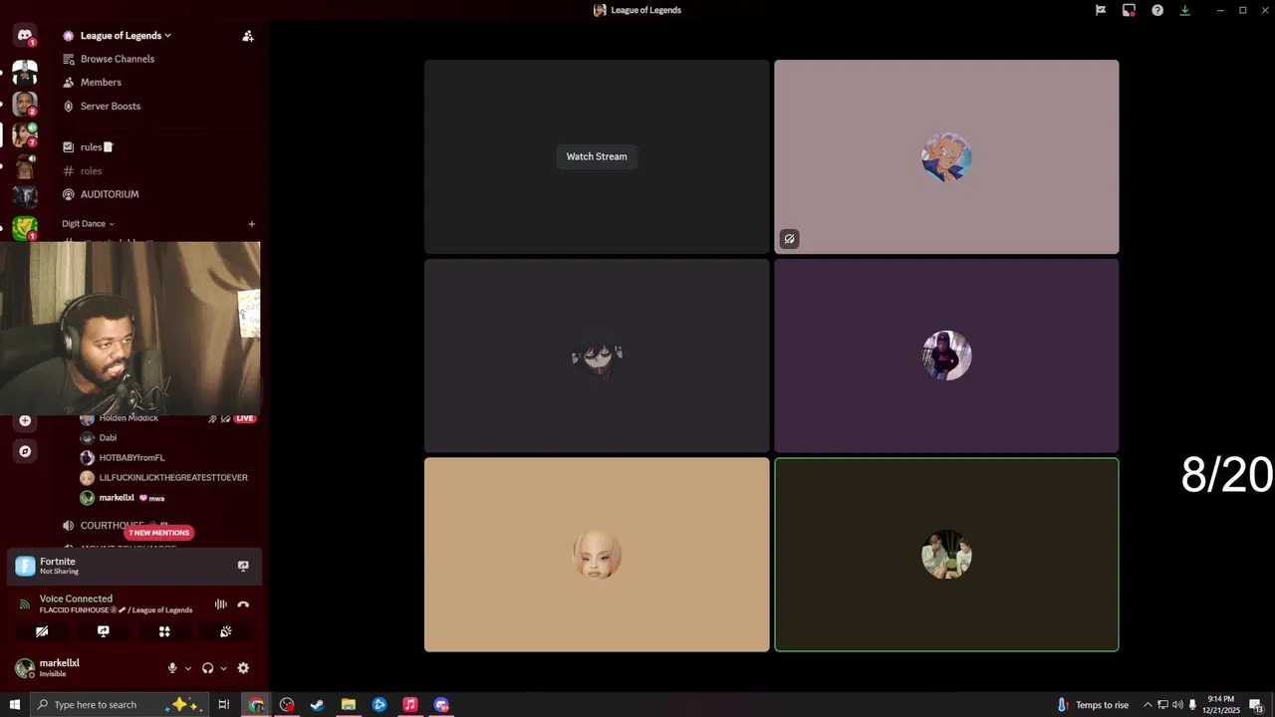
Task: Open output device options arrow beside headphones
Action: 223,668
